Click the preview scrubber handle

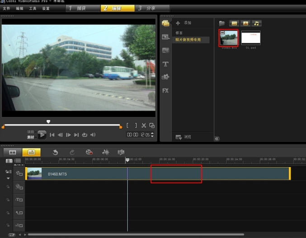(x=48, y=121)
